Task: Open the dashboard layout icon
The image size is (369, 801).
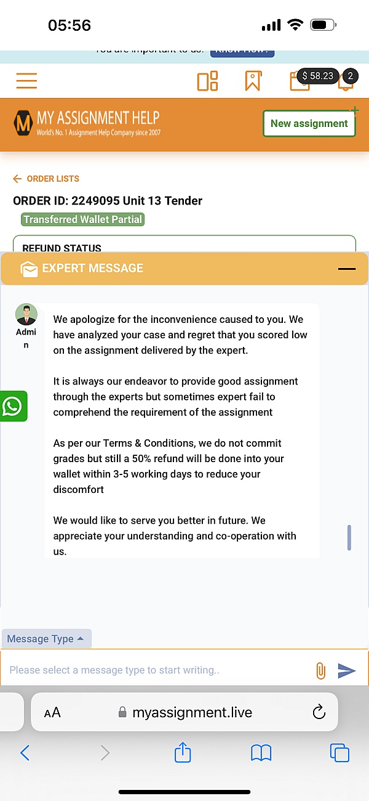Action: [x=207, y=81]
